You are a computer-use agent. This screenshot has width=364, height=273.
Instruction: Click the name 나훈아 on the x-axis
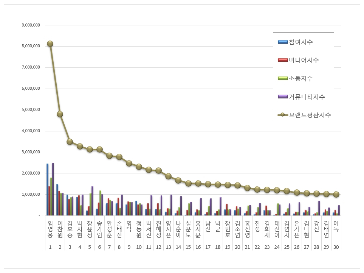click(178, 229)
